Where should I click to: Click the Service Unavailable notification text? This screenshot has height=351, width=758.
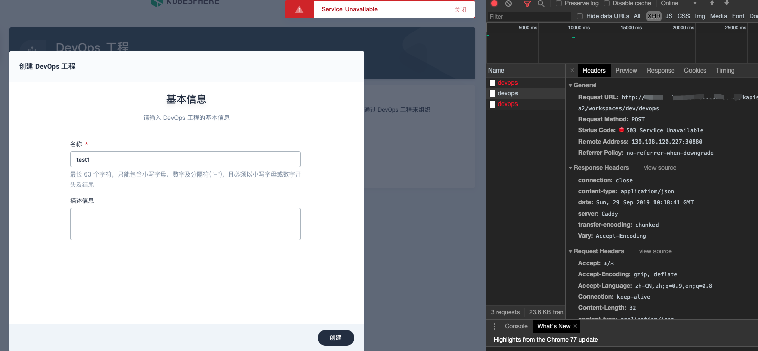coord(350,9)
